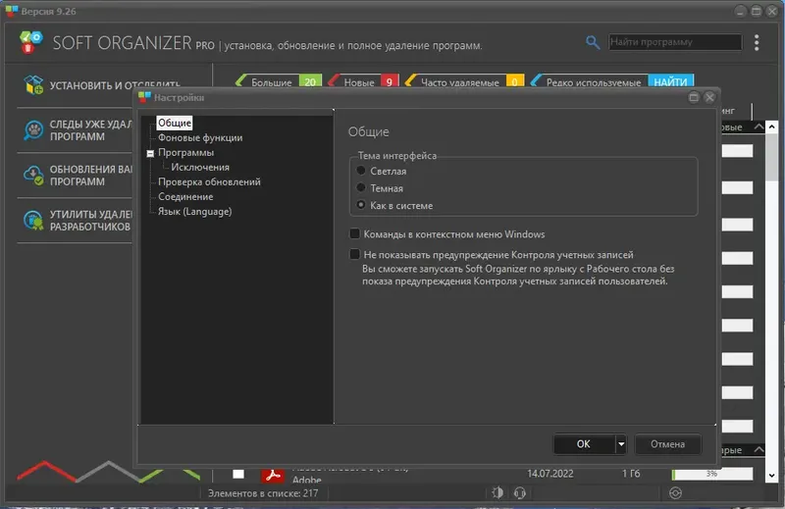
Task: Click the install and track icon
Action: pos(33,85)
